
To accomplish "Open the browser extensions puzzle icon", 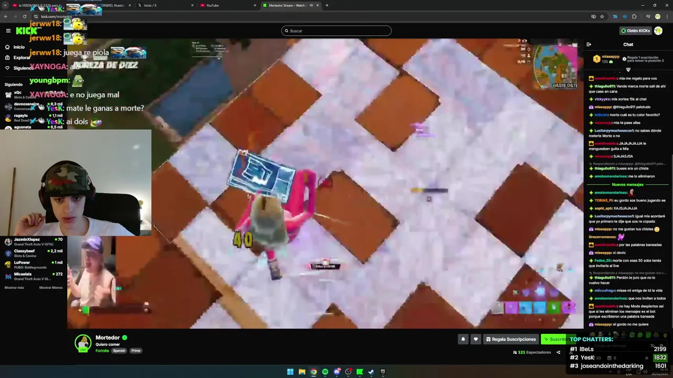I will pyautogui.click(x=634, y=16).
